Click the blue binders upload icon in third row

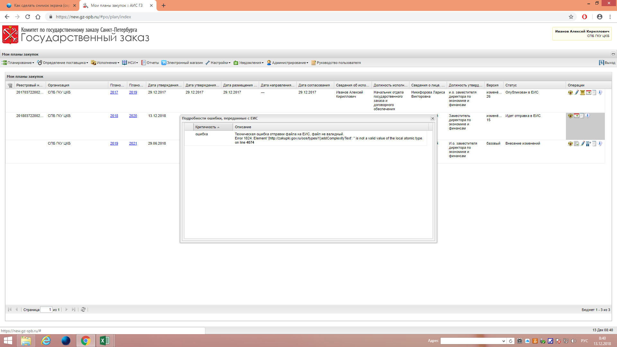(588, 144)
